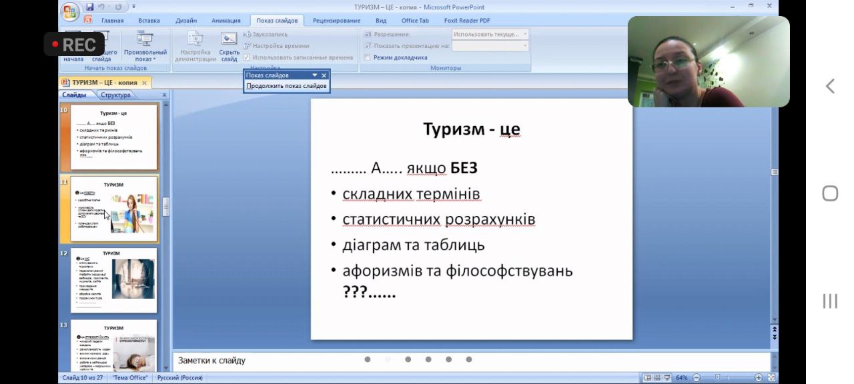Open the Вставка ribbon tab
854x384 pixels.
tap(148, 21)
